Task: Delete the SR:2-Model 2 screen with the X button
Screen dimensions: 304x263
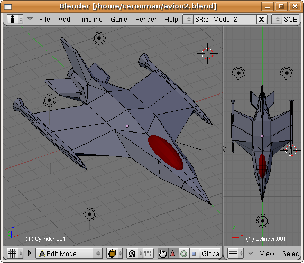Action: point(262,20)
